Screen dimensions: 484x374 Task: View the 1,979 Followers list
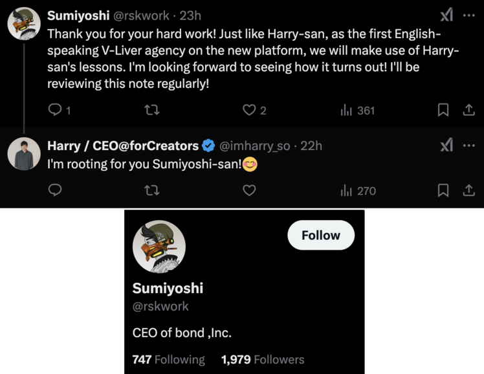point(262,360)
